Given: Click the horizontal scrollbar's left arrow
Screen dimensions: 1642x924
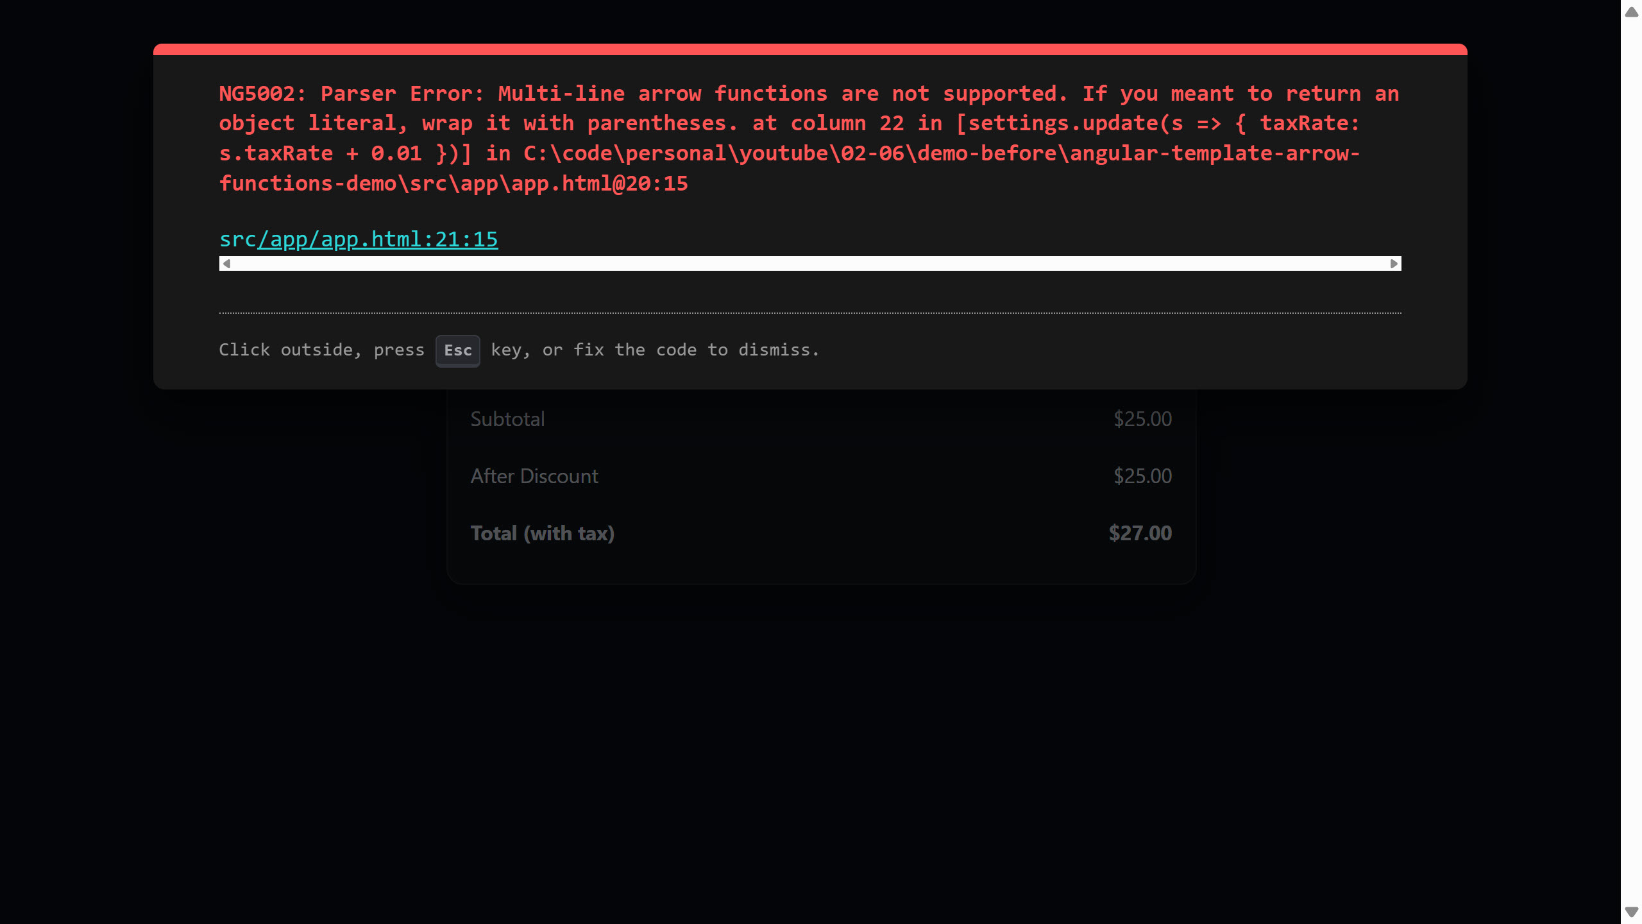Looking at the screenshot, I should [225, 263].
